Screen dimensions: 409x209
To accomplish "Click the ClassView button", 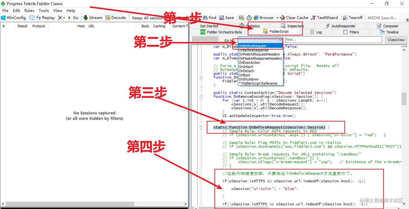I will 396,40.
